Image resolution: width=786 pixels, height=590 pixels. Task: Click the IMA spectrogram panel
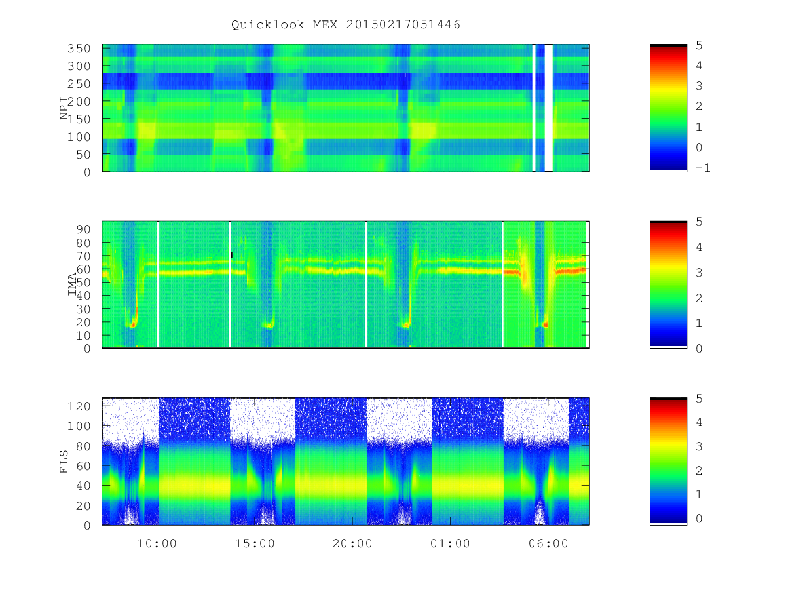pyautogui.click(x=346, y=285)
